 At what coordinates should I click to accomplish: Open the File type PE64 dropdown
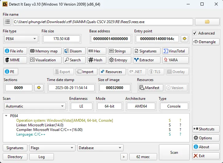pyautogui.click(x=21, y=39)
